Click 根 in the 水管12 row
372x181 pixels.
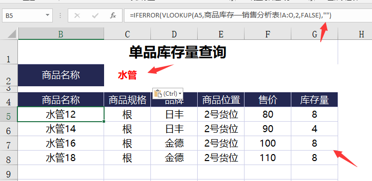(x=127, y=115)
